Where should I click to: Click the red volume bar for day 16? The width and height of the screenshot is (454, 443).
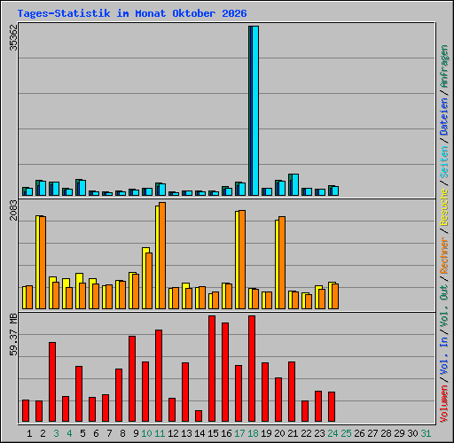point(225,372)
